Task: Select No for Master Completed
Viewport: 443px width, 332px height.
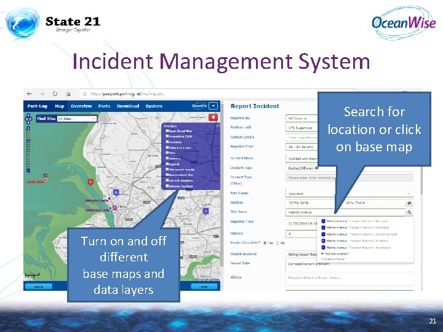Action: [277, 243]
